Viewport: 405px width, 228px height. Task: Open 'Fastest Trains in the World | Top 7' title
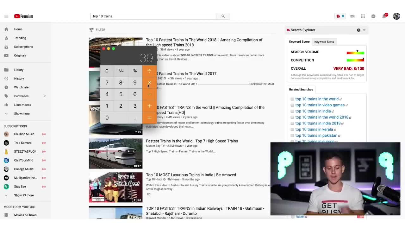pos(192,141)
